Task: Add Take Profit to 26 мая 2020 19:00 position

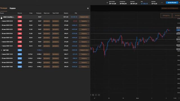Action: click(55, 66)
